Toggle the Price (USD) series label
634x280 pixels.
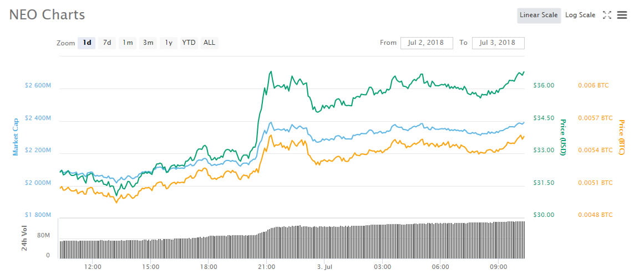(563, 137)
